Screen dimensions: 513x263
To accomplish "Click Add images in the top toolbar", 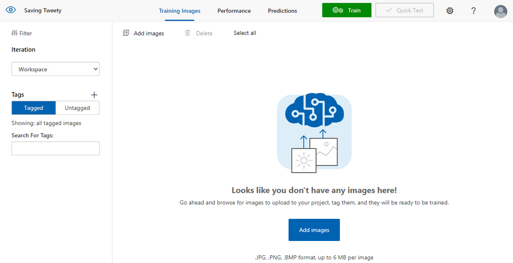I will click(x=144, y=33).
